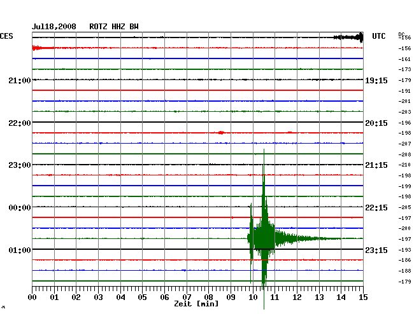Select the 21:00 local time label

(20, 80)
